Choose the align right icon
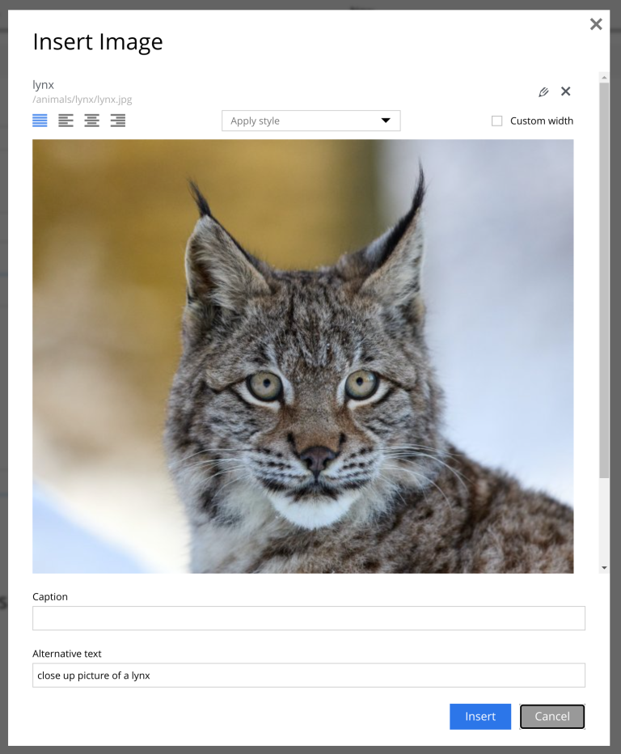The image size is (621, 754). (118, 121)
